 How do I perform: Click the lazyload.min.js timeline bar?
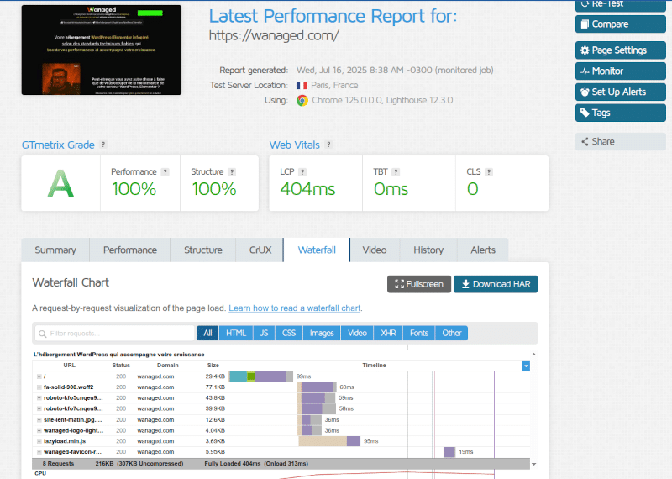click(x=329, y=441)
